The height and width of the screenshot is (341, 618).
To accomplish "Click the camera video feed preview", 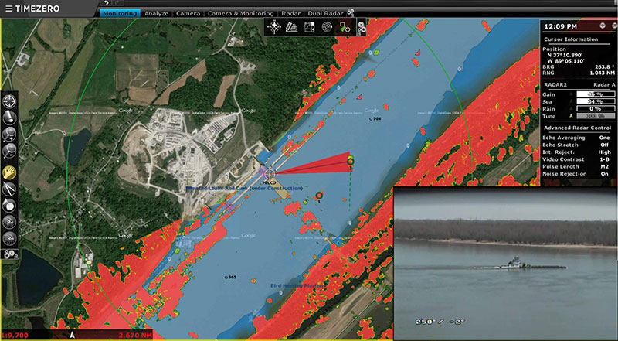I will point(506,263).
